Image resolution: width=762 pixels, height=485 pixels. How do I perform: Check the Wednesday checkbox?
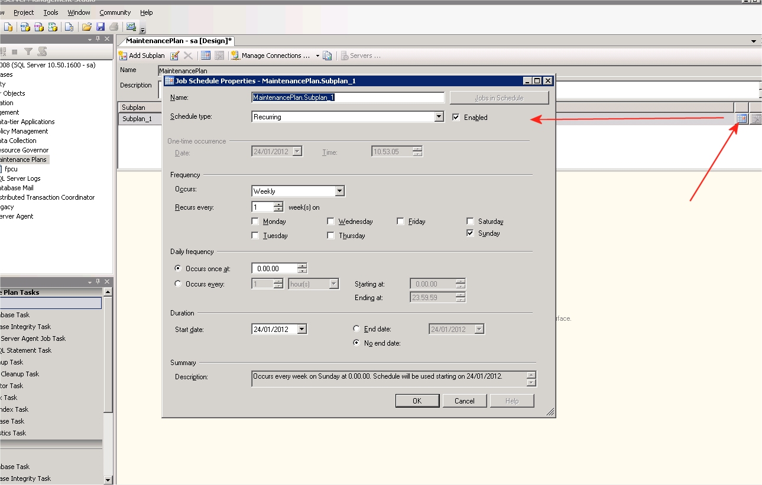coord(331,222)
